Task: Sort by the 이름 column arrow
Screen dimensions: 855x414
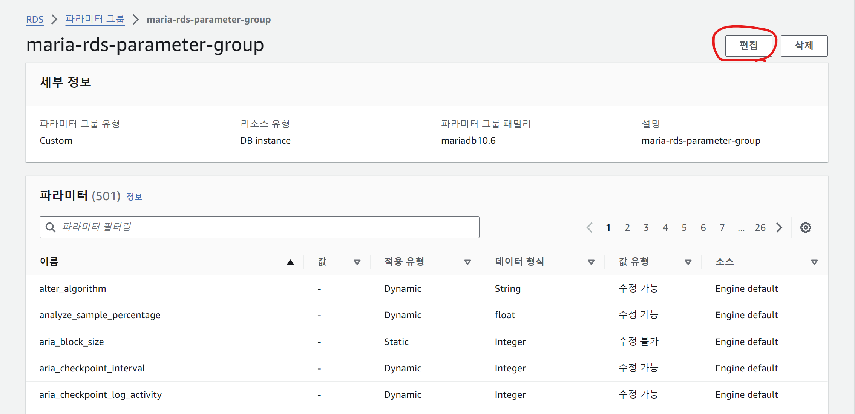Action: 290,262
